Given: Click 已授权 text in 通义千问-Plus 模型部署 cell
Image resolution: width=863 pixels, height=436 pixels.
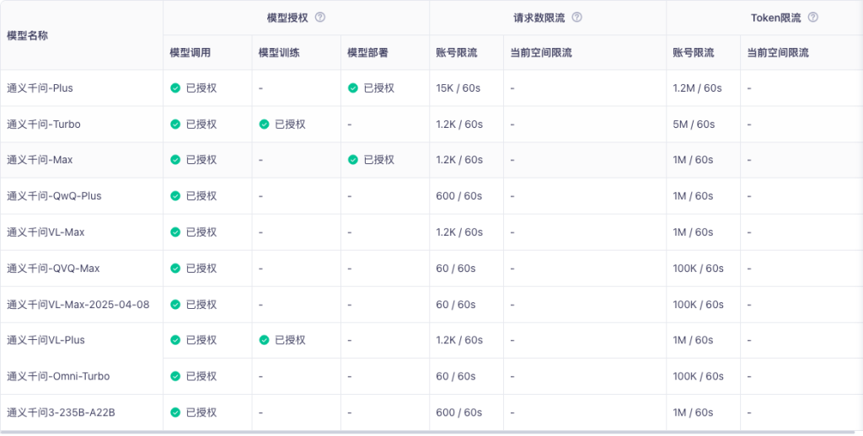Looking at the screenshot, I should pos(379,88).
